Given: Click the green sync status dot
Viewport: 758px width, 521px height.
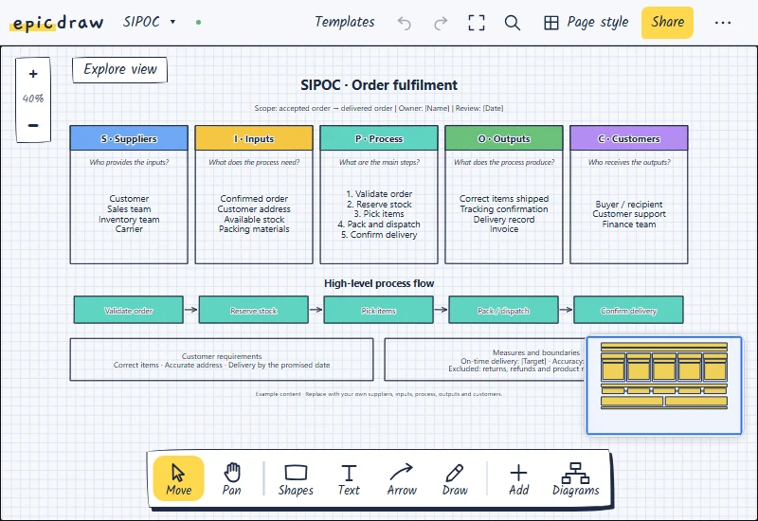Looking at the screenshot, I should tap(198, 22).
